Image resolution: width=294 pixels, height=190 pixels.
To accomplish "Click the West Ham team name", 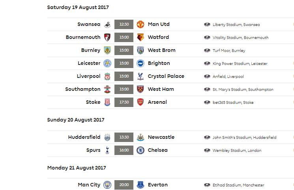I will tap(161, 89).
